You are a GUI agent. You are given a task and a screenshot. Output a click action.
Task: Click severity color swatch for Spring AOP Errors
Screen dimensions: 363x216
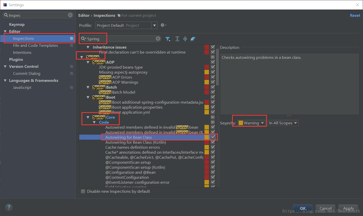pyautogui.click(x=207, y=77)
